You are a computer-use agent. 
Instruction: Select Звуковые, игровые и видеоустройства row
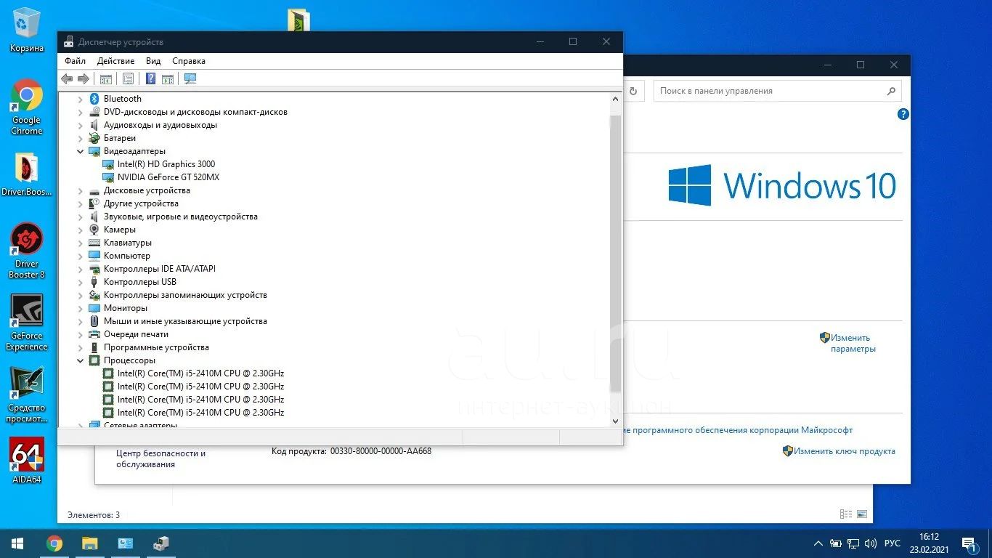coord(181,217)
